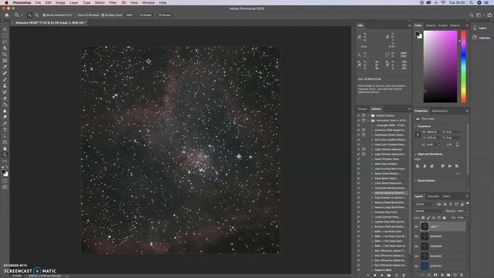Hide the BALANCE layer eye icon

point(417,256)
